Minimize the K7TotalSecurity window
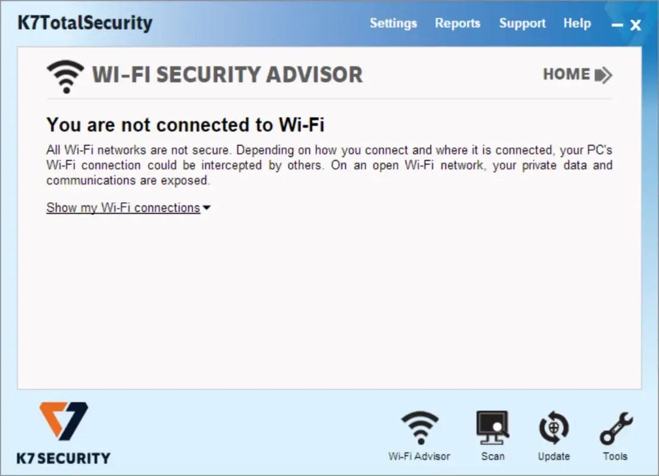This screenshot has width=659, height=476. pyautogui.click(x=617, y=25)
